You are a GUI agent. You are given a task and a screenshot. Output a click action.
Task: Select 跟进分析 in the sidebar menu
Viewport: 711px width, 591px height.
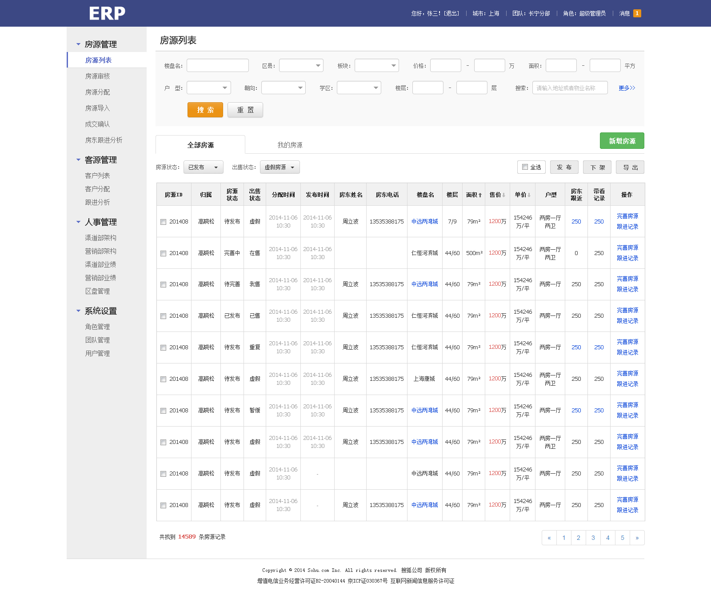tap(97, 202)
